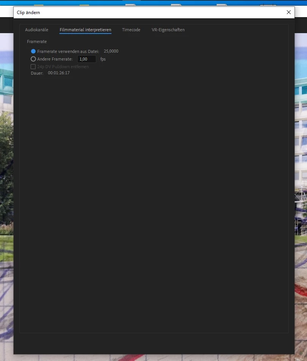The image size is (307, 361).
Task: Click the 'Clip ändern' dialog title
Action: tap(28, 13)
